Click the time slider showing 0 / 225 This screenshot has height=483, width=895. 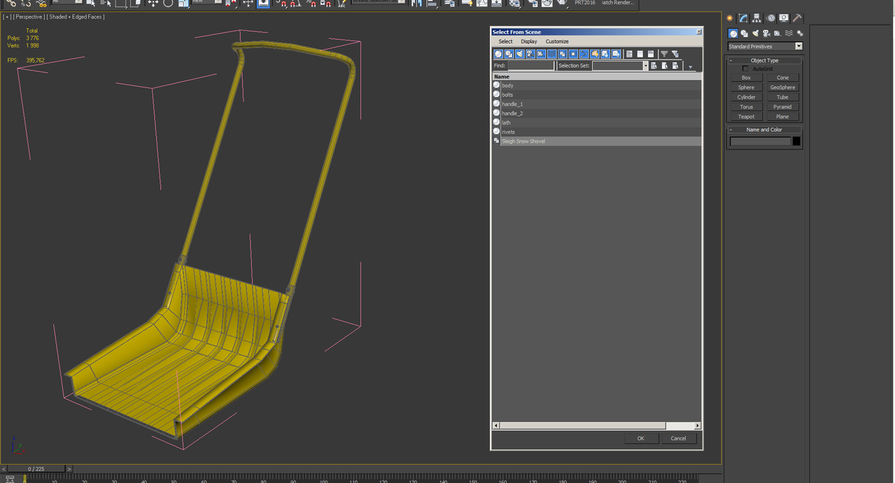36,469
